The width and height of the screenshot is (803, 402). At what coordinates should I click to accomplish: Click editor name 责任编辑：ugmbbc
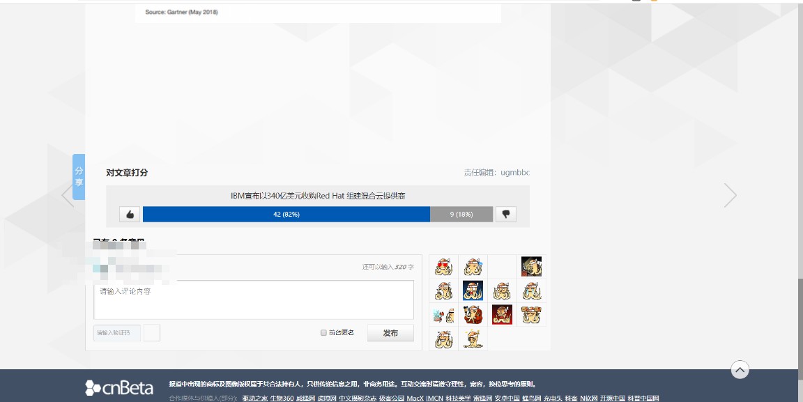pos(497,173)
